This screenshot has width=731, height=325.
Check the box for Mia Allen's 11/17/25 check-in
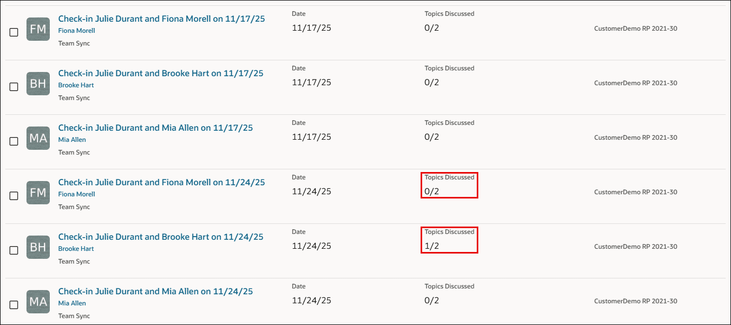click(x=14, y=141)
